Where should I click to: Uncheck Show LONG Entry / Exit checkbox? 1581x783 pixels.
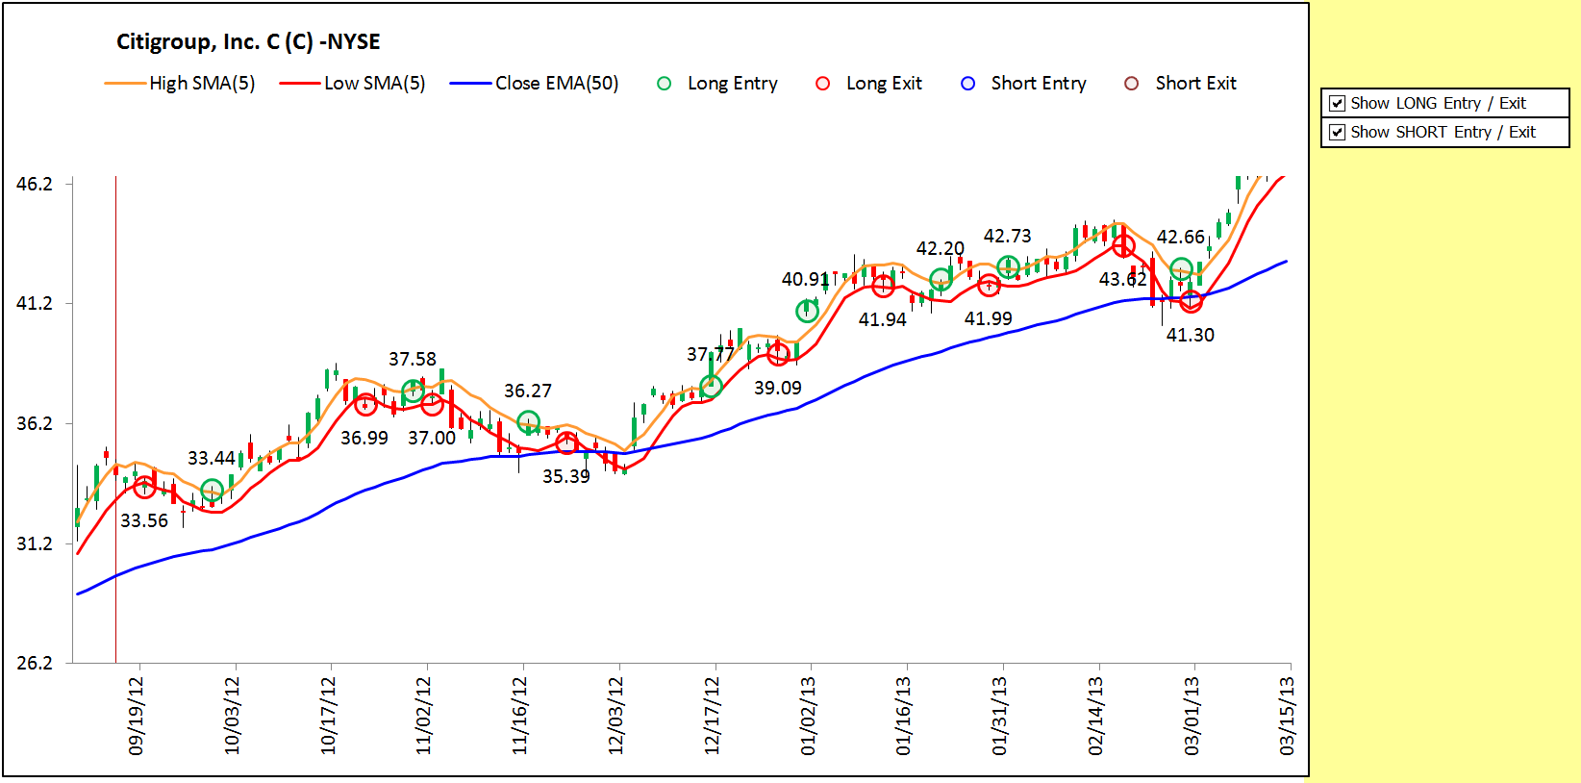point(1337,103)
